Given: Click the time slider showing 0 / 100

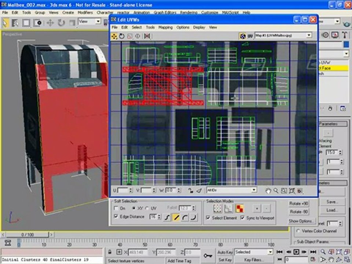Looking at the screenshot, I should point(27,235).
